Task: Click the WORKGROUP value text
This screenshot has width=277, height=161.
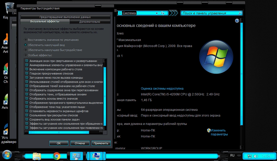Action: [x=151, y=148]
